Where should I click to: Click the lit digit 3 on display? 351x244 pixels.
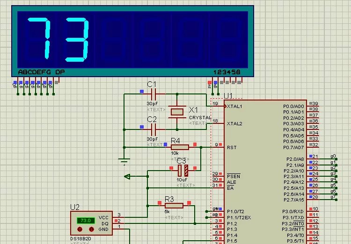pos(76,40)
